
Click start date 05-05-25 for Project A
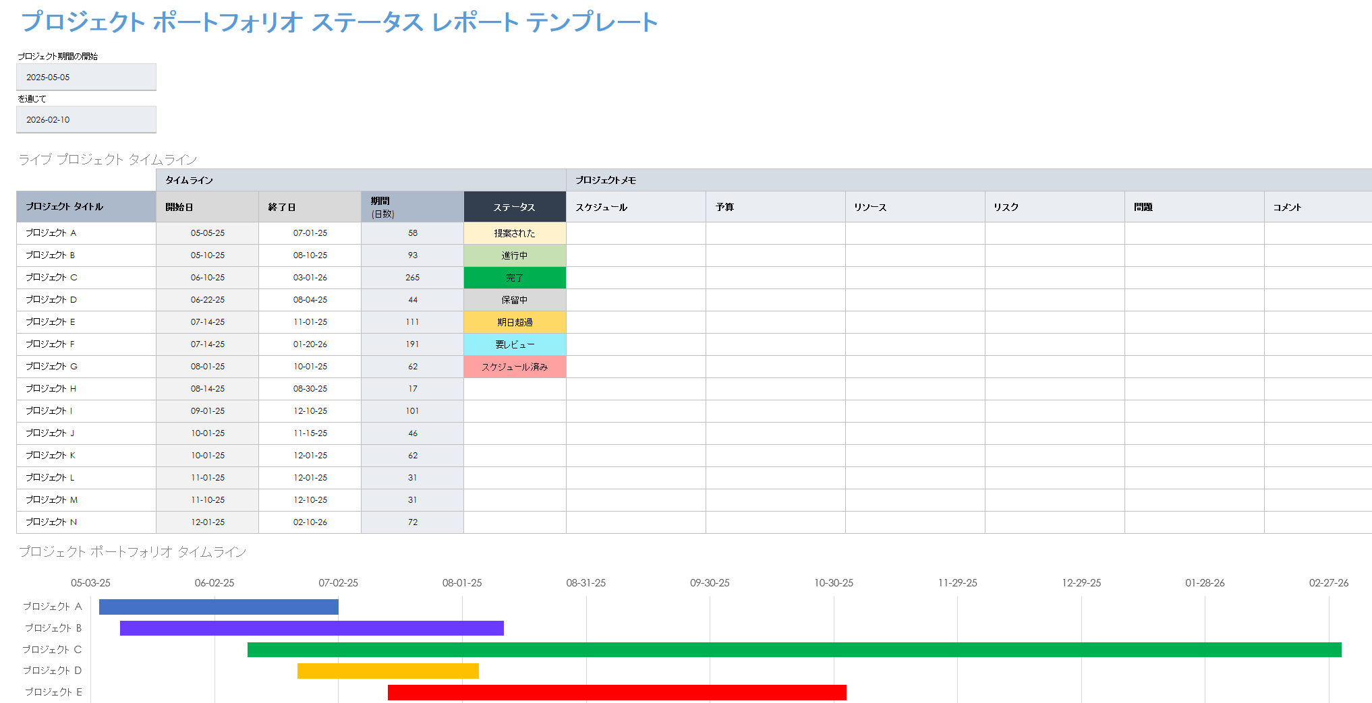pyautogui.click(x=208, y=233)
